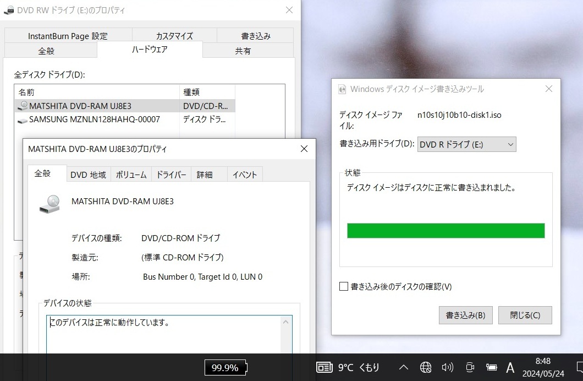Open the burning drive dropdown

pyautogui.click(x=466, y=144)
